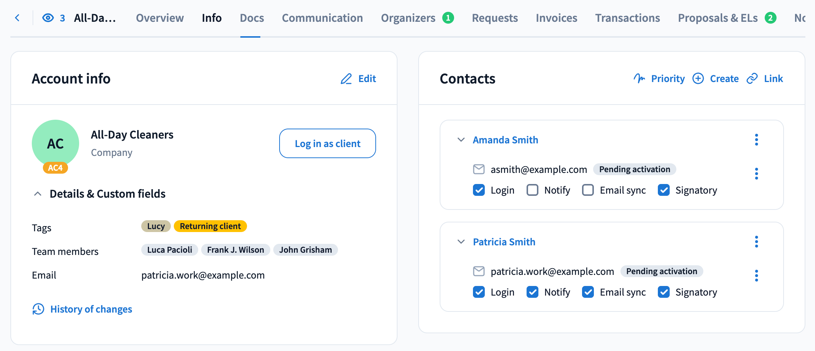Collapse Details & Custom fields section
Screen dimensions: 815x351
pyautogui.click(x=38, y=194)
